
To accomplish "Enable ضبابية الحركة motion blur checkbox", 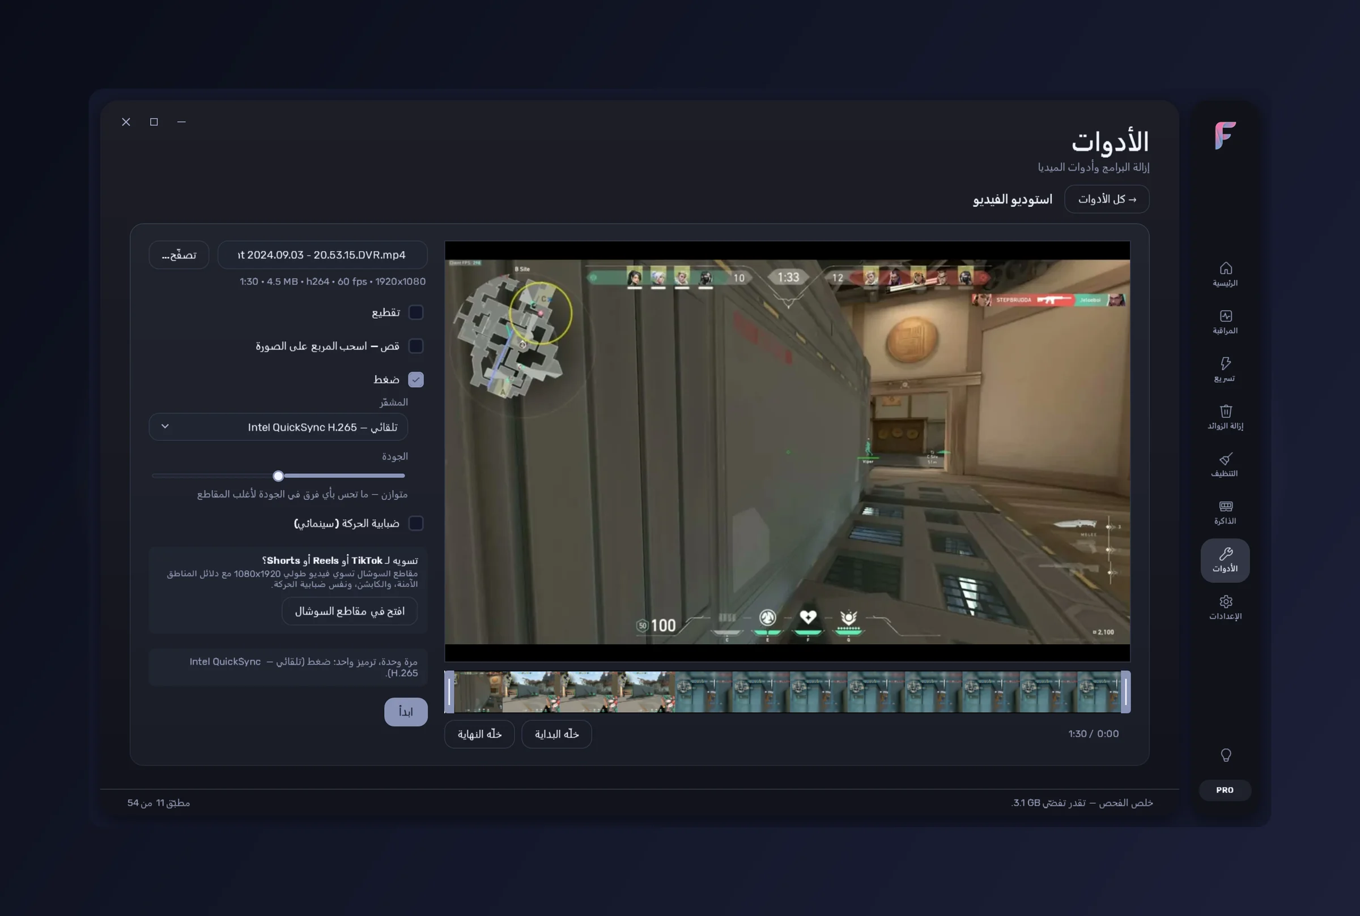I will (x=416, y=524).
